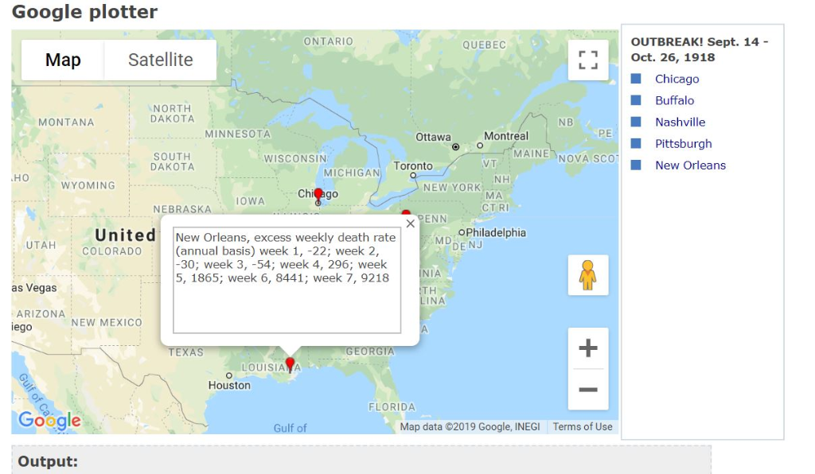Switch to Satellite view tab
This screenshot has height=474, width=815.
pyautogui.click(x=161, y=60)
